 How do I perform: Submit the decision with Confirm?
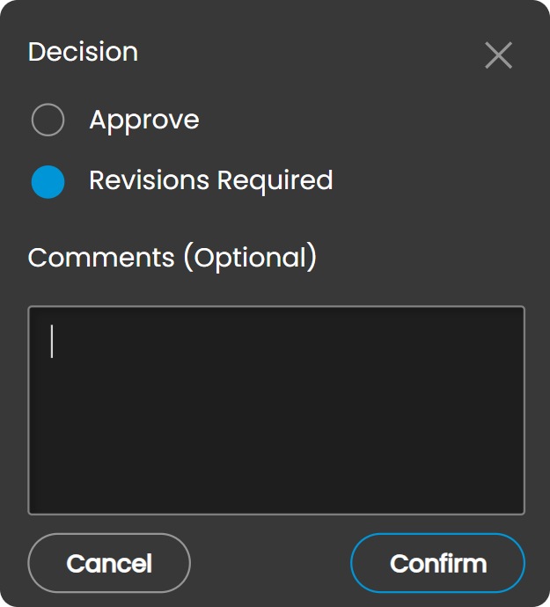(437, 563)
